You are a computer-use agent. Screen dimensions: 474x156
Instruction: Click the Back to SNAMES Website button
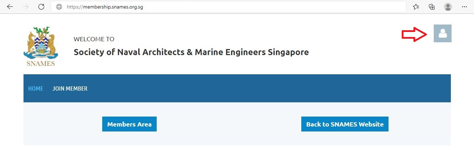point(345,124)
